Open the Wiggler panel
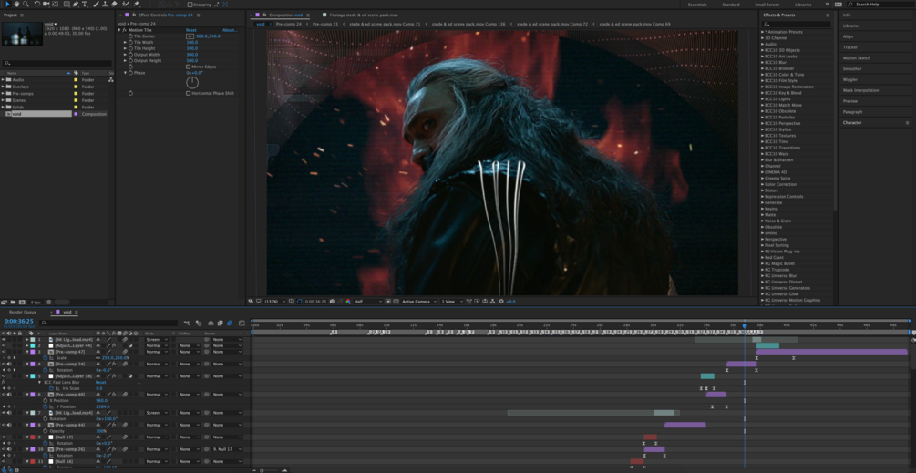This screenshot has height=473, width=916. [849, 79]
